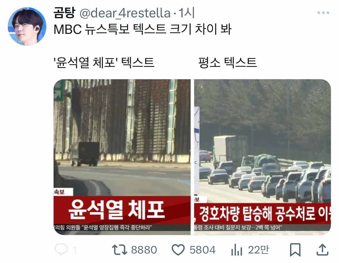Open the reply comment icon
The height and width of the screenshot is (263, 339).
61,250
